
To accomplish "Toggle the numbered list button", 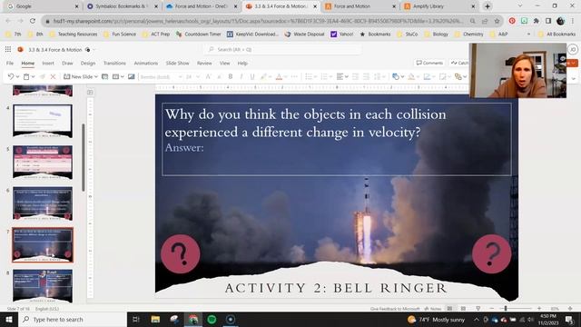I will pos(324,76).
